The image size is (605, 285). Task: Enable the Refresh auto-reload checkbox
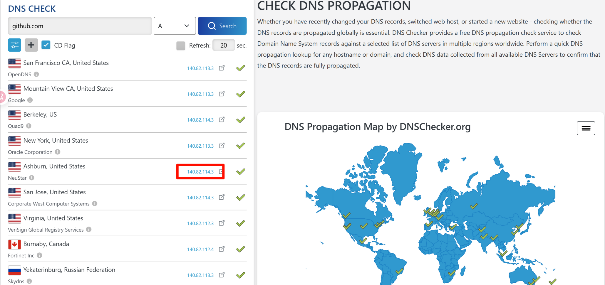click(181, 45)
